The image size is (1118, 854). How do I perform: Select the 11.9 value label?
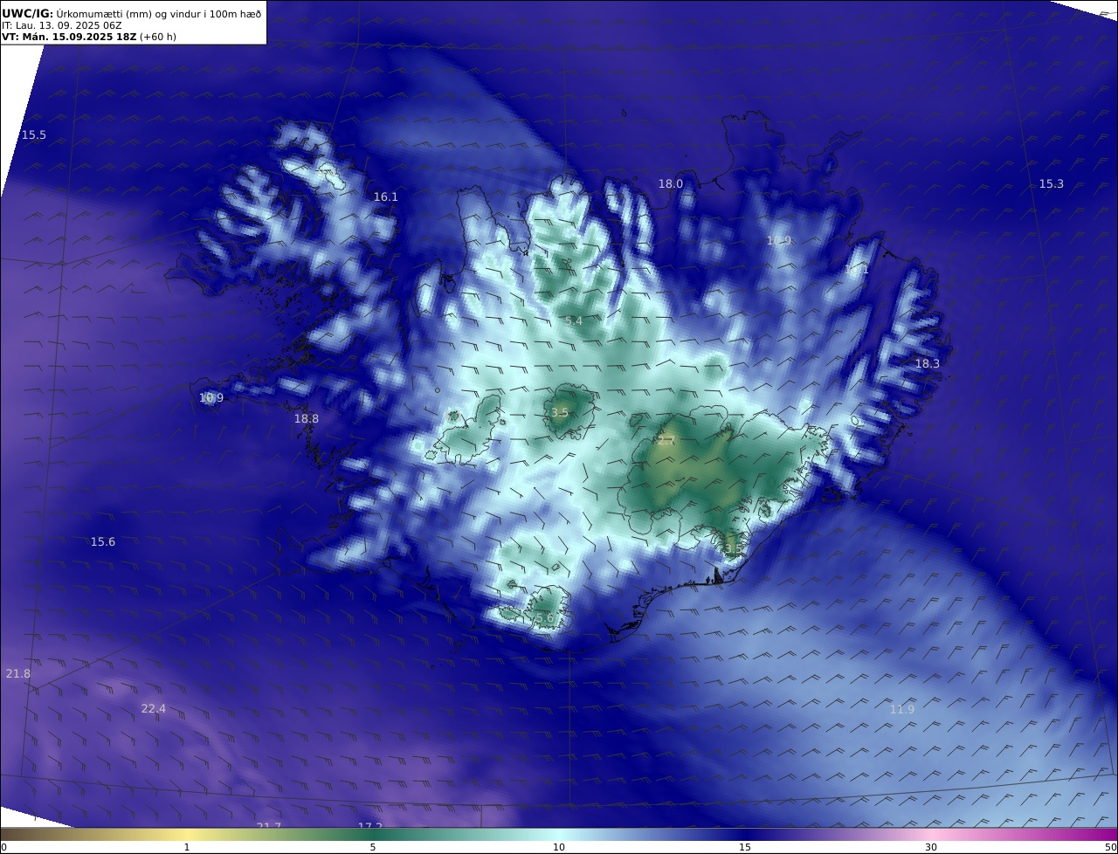[902, 710]
